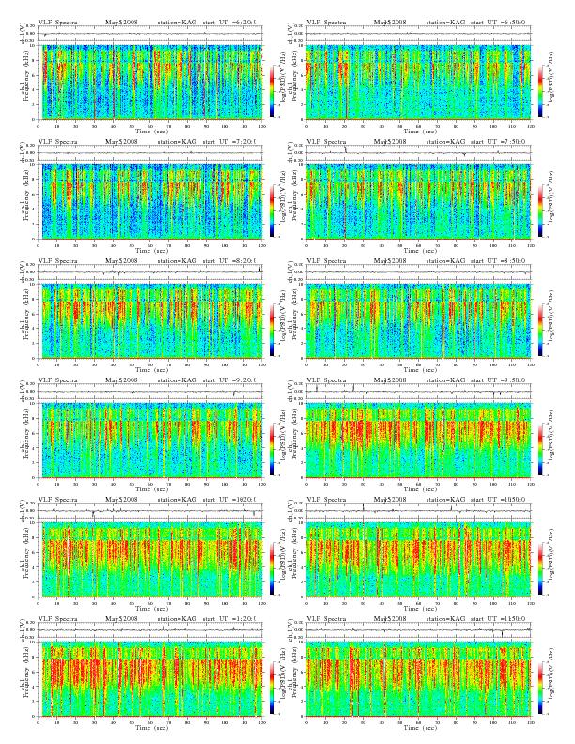Viewport: 575px width, 744px height.
Task: Click the ch.1 waveform strip above the 7:20:0 spectrogram
Action: point(150,153)
